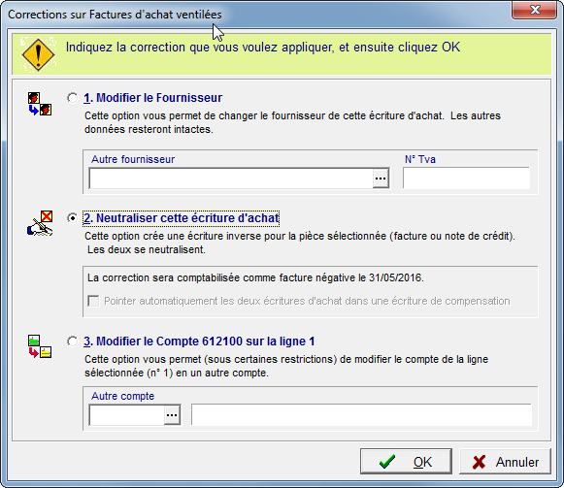Viewport: 564px width, 488px height.
Task: Click into the Autre fournisseur text field
Action: 231,178
